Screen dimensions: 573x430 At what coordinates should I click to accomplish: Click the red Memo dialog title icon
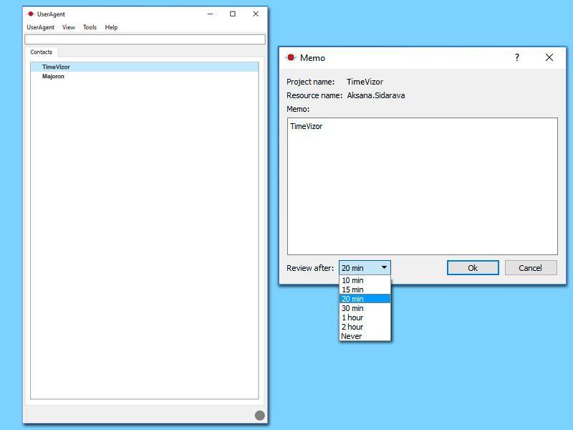point(291,57)
